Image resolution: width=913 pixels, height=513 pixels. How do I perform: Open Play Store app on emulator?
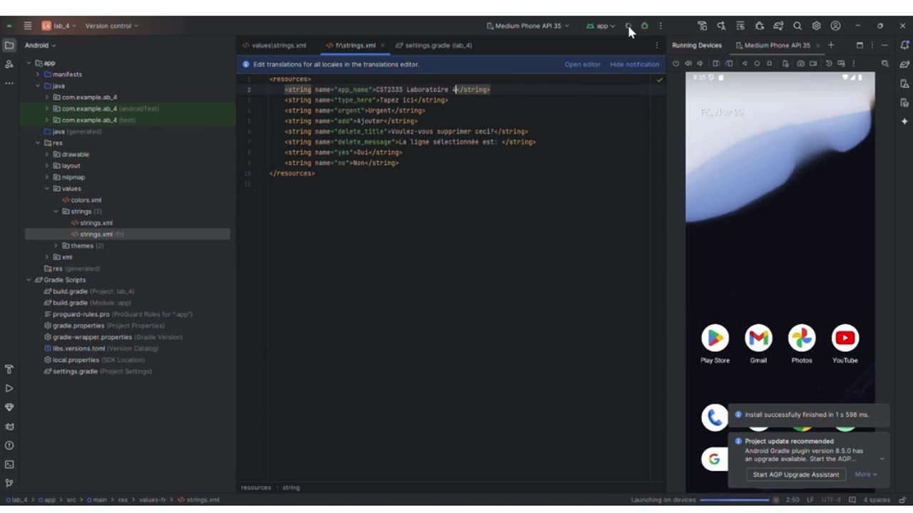coord(715,338)
